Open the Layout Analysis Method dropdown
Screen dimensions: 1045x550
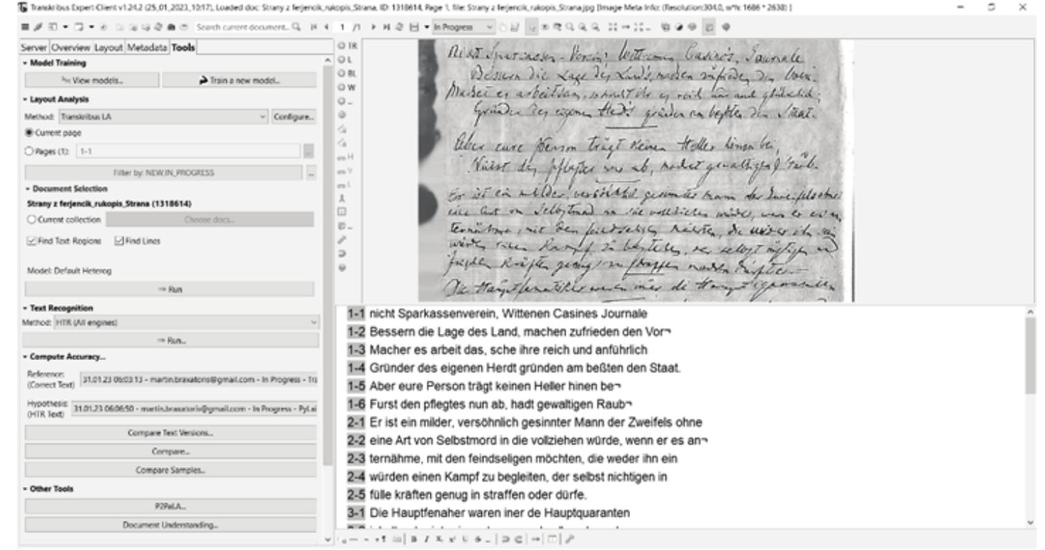coord(164,117)
